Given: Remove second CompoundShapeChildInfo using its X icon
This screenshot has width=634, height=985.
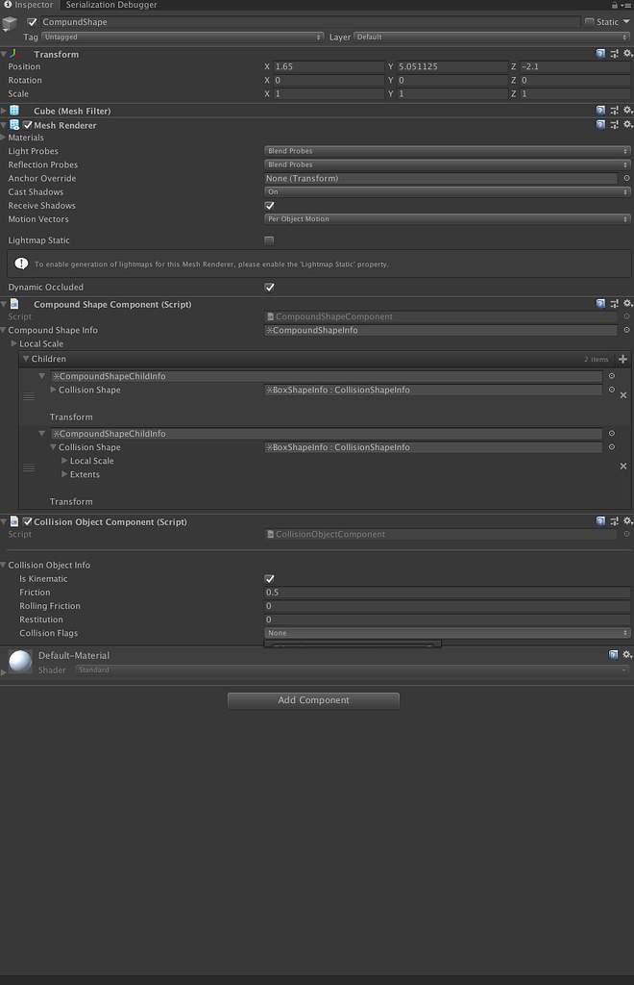Looking at the screenshot, I should click(623, 466).
